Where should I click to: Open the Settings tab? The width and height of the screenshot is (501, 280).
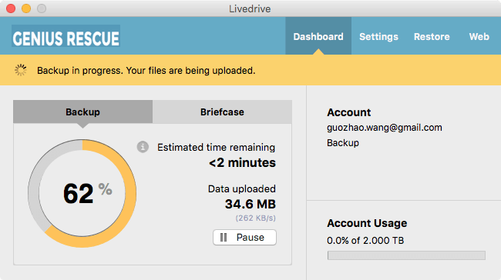tap(378, 36)
